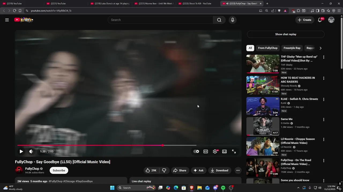
Task: Share the FullyChop video
Action: pyautogui.click(x=180, y=170)
